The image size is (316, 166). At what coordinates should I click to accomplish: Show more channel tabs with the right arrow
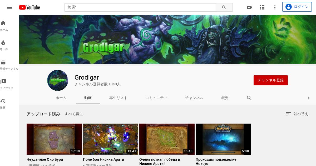[309, 98]
